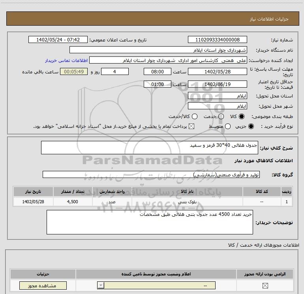The height and width of the screenshot is (294, 304).
Task: Select the کالا/خدمت radio button
Action: click(195, 116)
